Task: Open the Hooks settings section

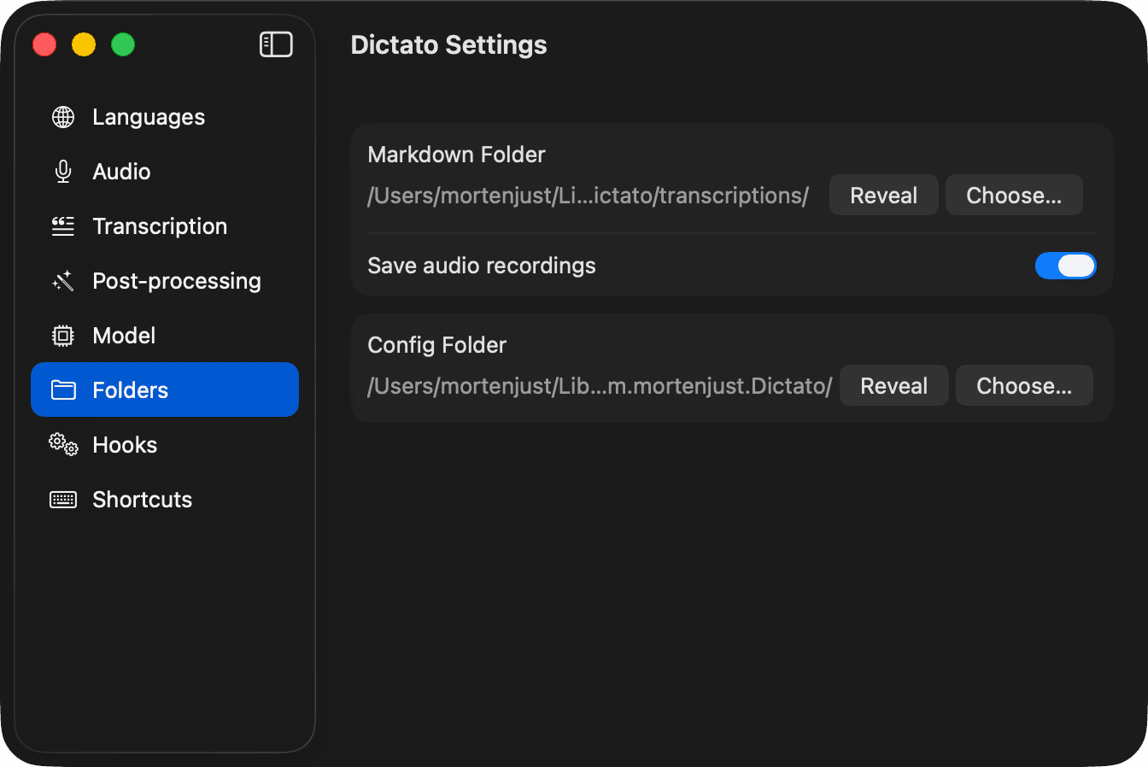Action: click(x=125, y=444)
